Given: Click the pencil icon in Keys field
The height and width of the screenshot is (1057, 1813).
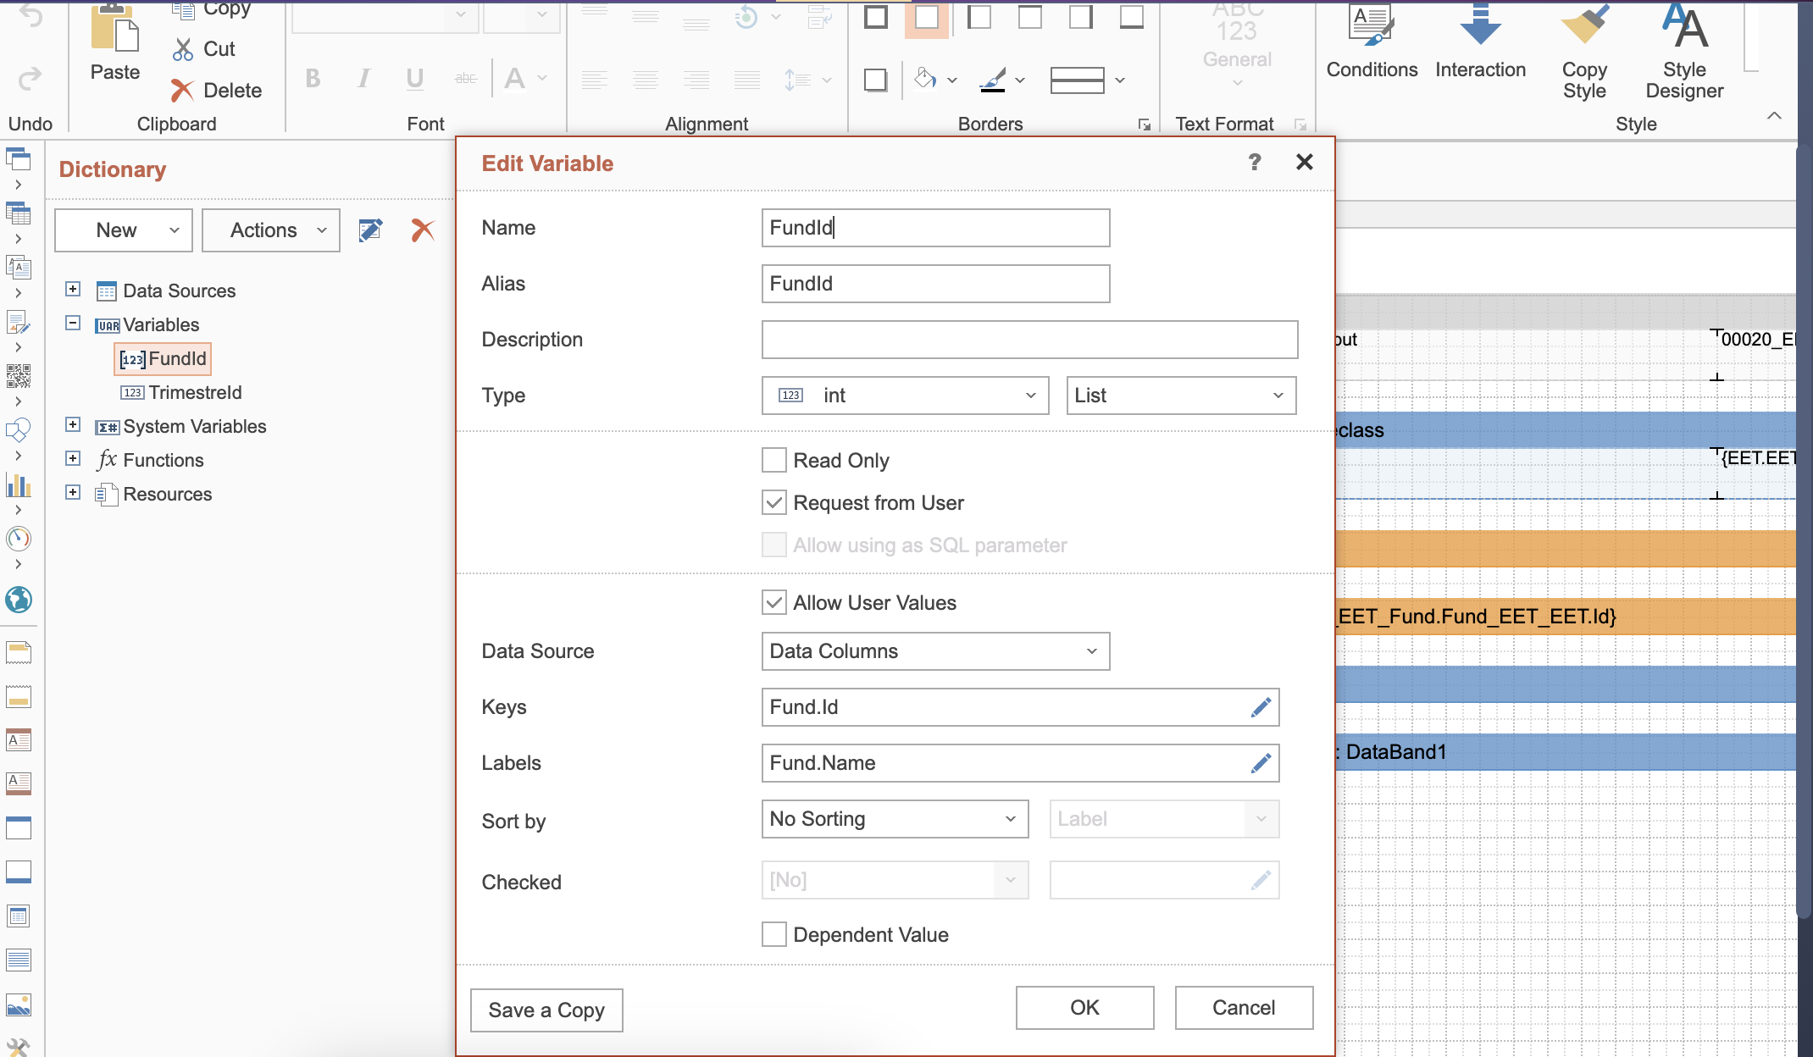Looking at the screenshot, I should coord(1261,707).
